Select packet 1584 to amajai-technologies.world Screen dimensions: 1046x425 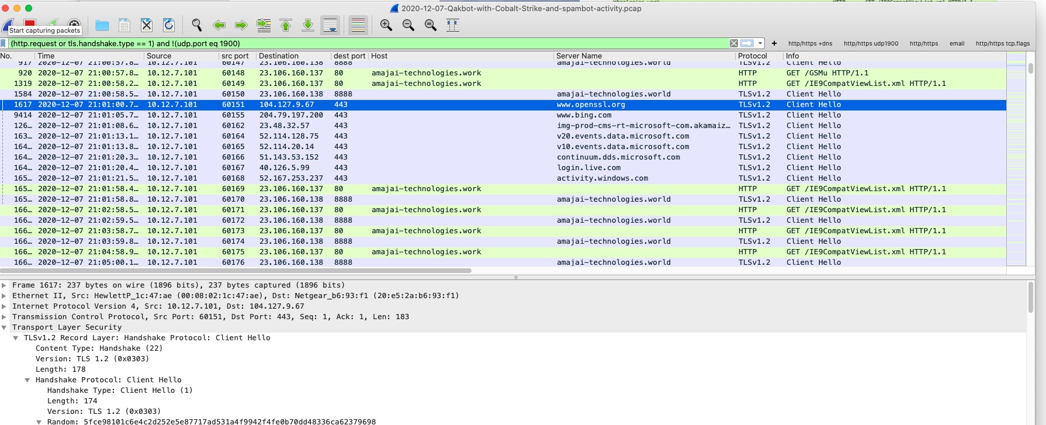pos(503,94)
